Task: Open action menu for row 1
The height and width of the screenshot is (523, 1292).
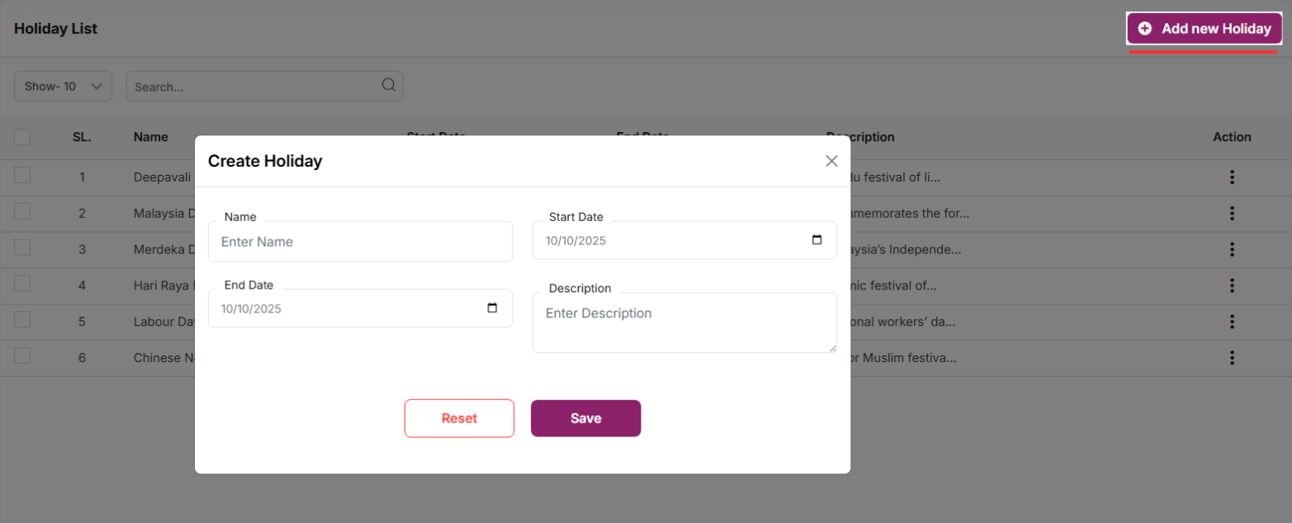Action: click(x=1232, y=177)
